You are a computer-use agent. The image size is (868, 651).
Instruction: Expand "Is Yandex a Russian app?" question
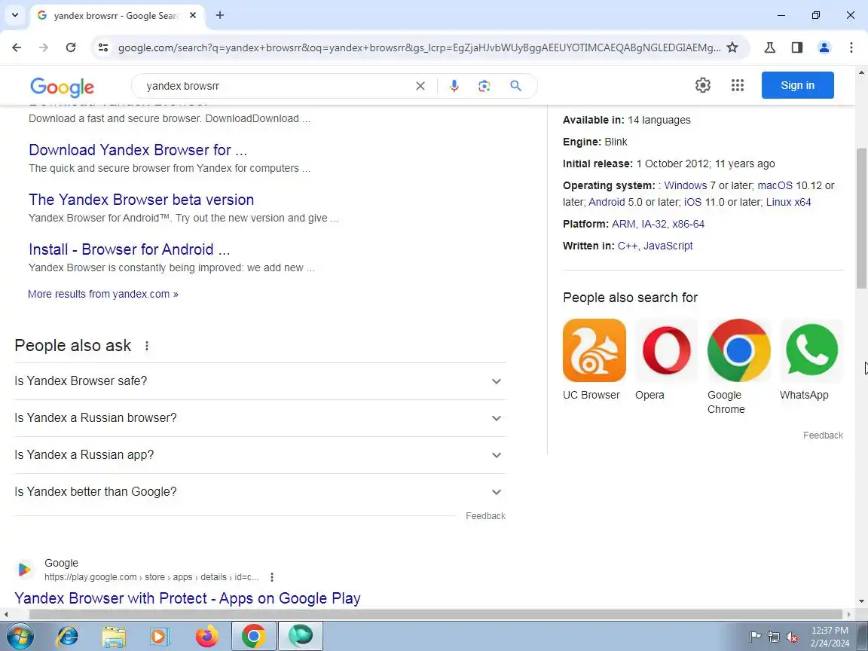(x=260, y=455)
